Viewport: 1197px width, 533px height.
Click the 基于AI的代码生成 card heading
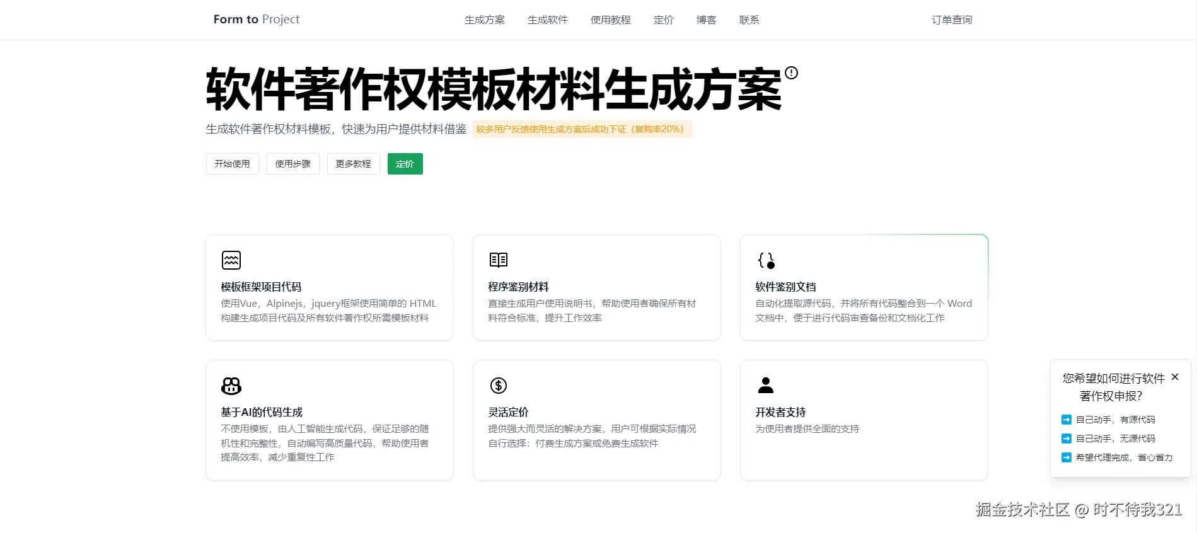(x=262, y=412)
